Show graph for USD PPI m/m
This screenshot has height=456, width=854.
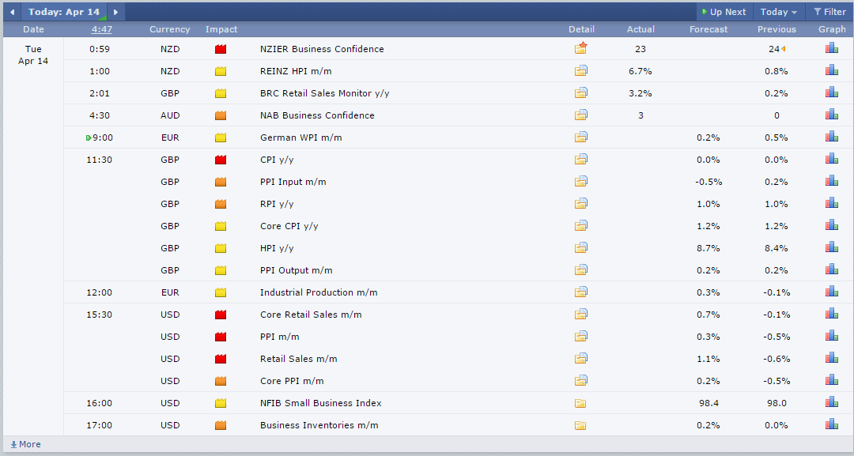[x=832, y=336]
